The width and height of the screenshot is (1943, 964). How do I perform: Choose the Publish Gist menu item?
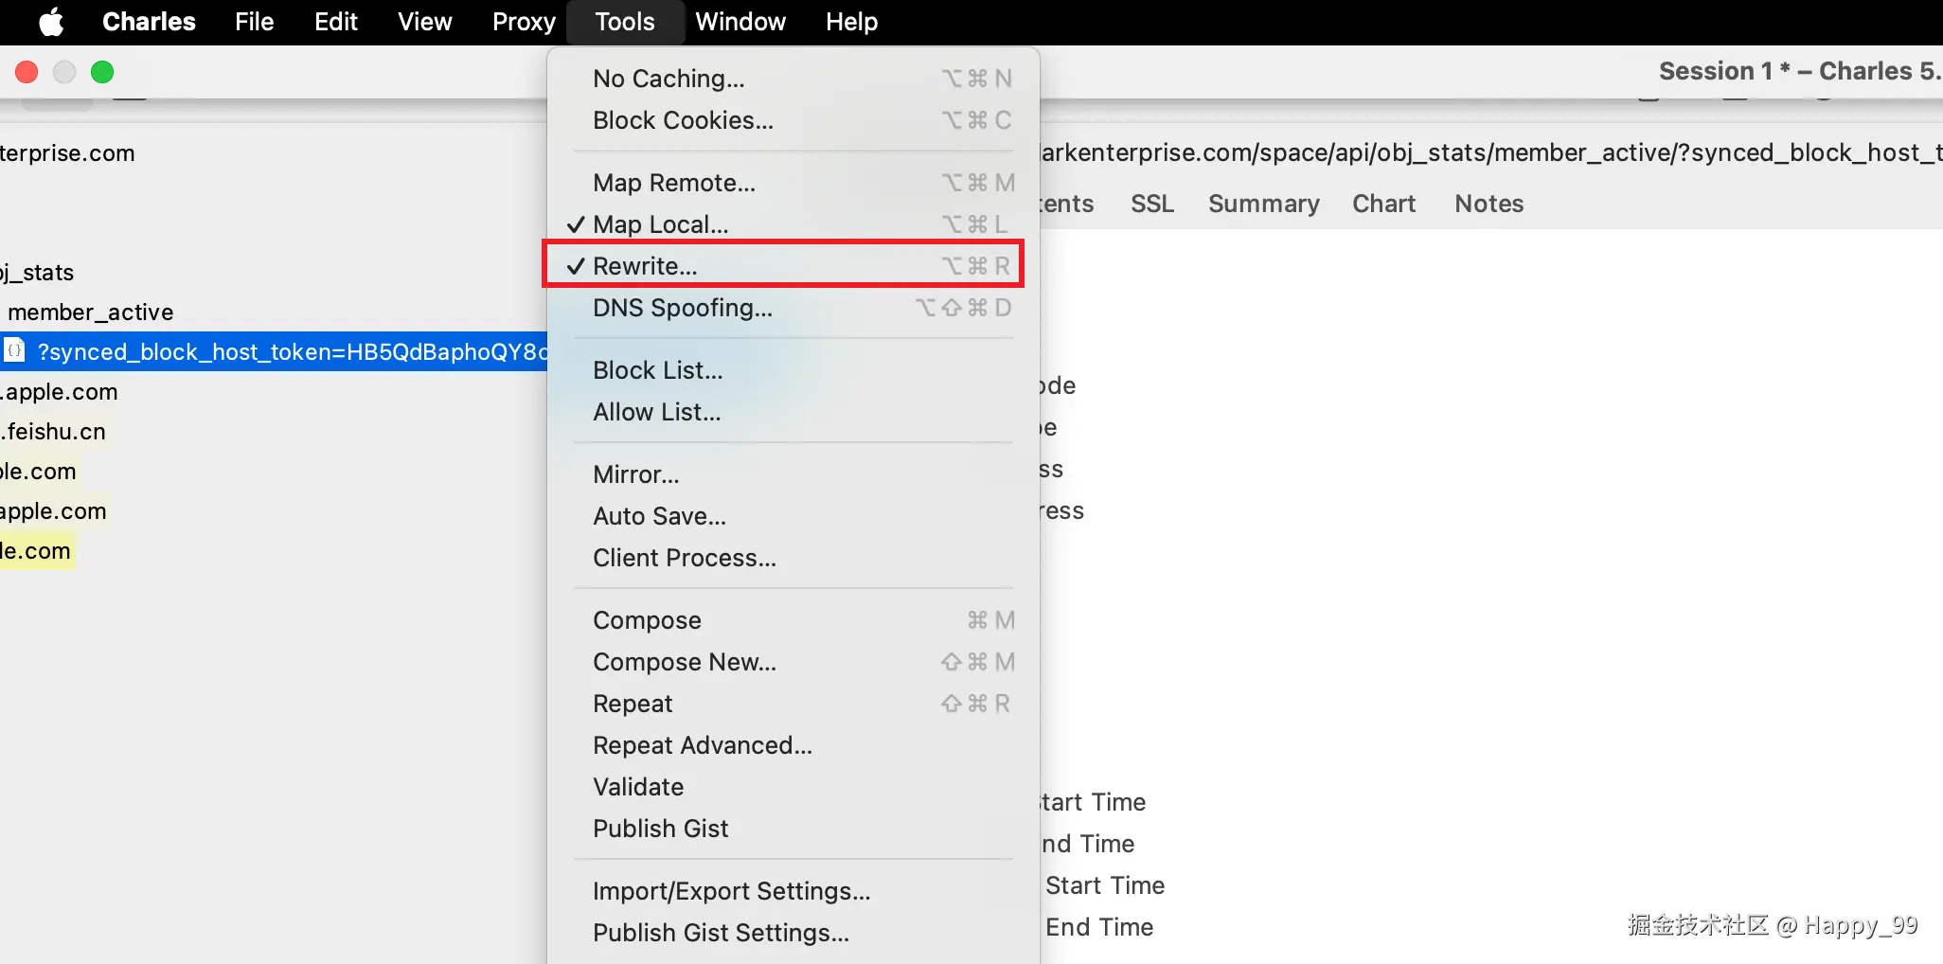[x=793, y=829]
